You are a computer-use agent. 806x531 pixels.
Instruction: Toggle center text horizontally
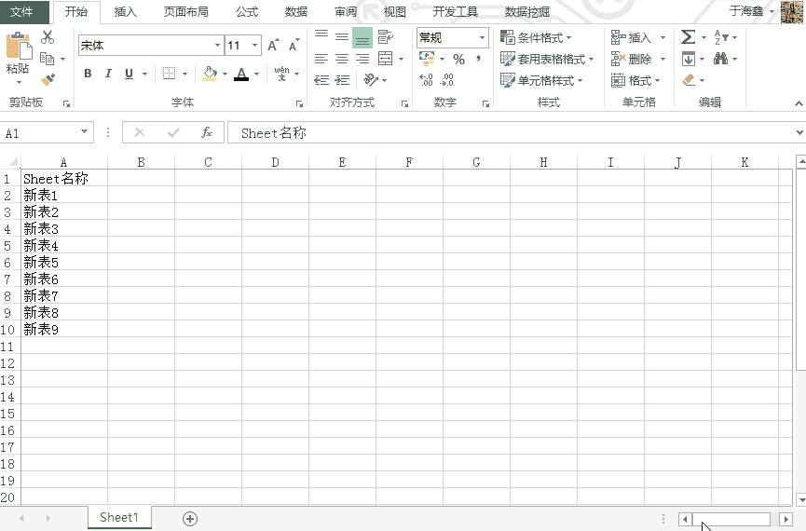[342, 59]
